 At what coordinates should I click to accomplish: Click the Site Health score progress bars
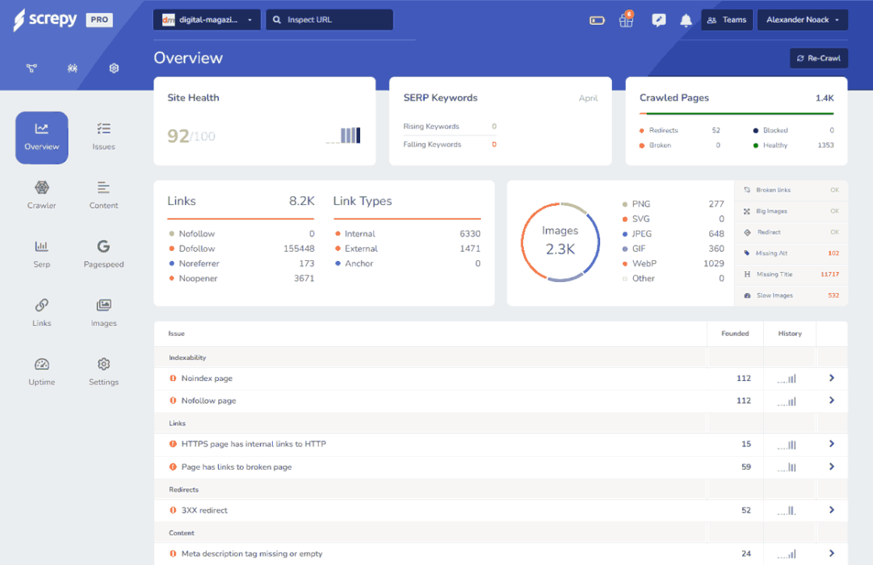coord(344,134)
